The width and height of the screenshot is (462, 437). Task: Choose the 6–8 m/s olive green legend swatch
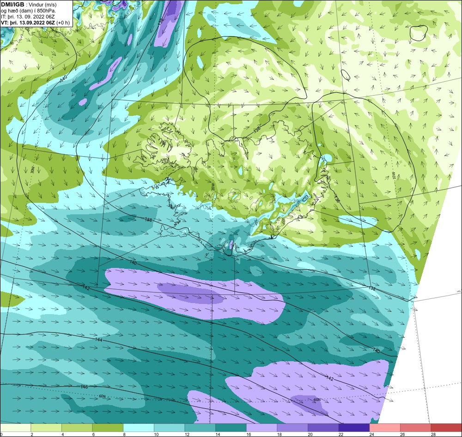[108, 428]
